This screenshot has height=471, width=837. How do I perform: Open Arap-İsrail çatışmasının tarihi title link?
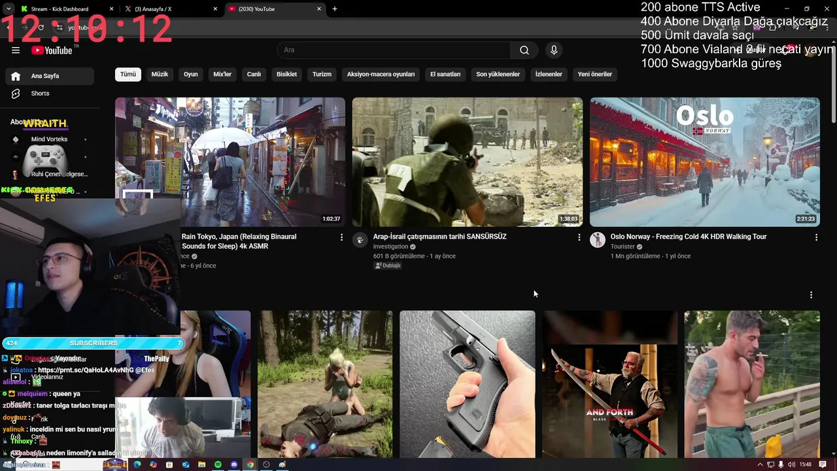(439, 237)
